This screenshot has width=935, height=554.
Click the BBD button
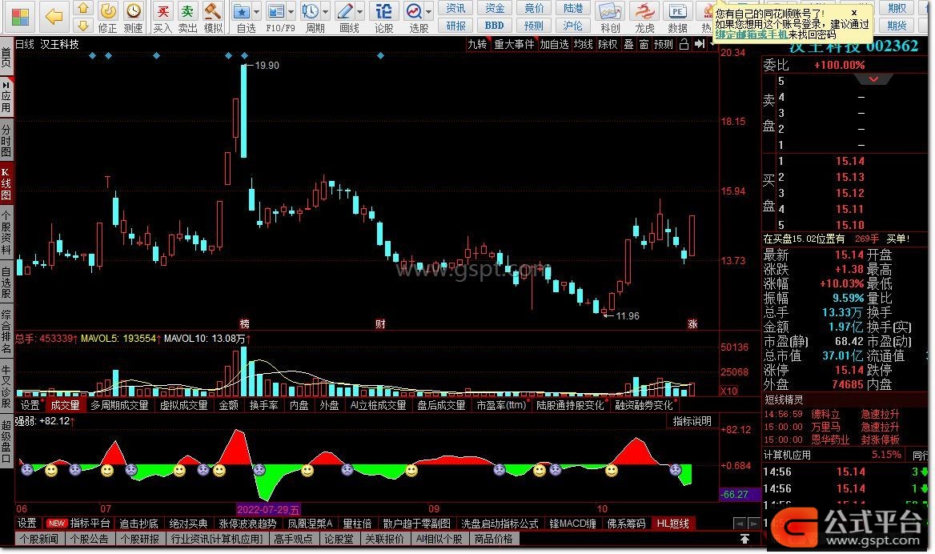pos(495,26)
